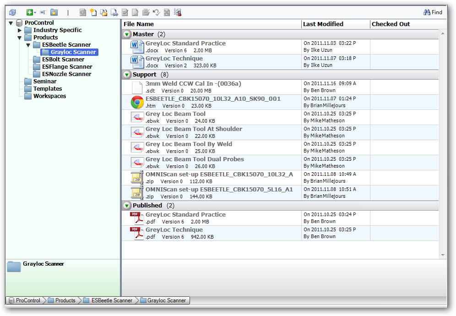Collapse the ProControl root tree node
This screenshot has height=316, width=456.
pyautogui.click(x=11, y=23)
